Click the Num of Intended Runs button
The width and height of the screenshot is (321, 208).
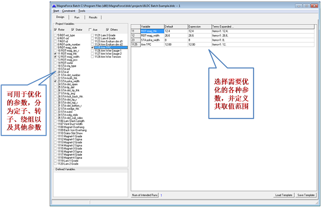(x=144, y=195)
